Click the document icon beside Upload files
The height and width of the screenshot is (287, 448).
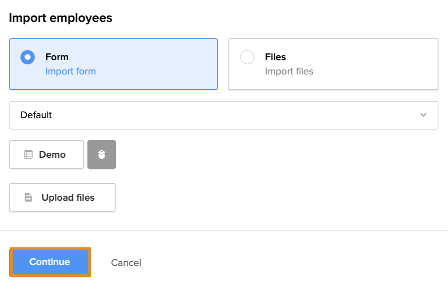pyautogui.click(x=28, y=197)
